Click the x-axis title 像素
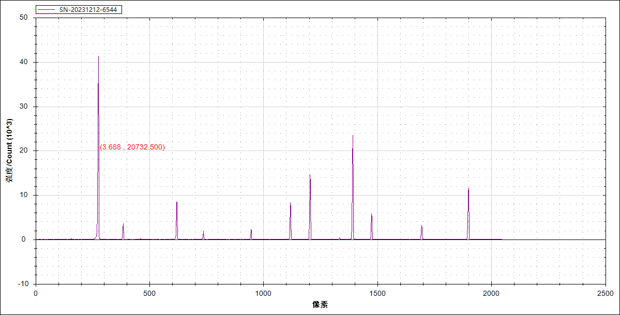Viewport: 620px width, 315px height. (x=320, y=305)
